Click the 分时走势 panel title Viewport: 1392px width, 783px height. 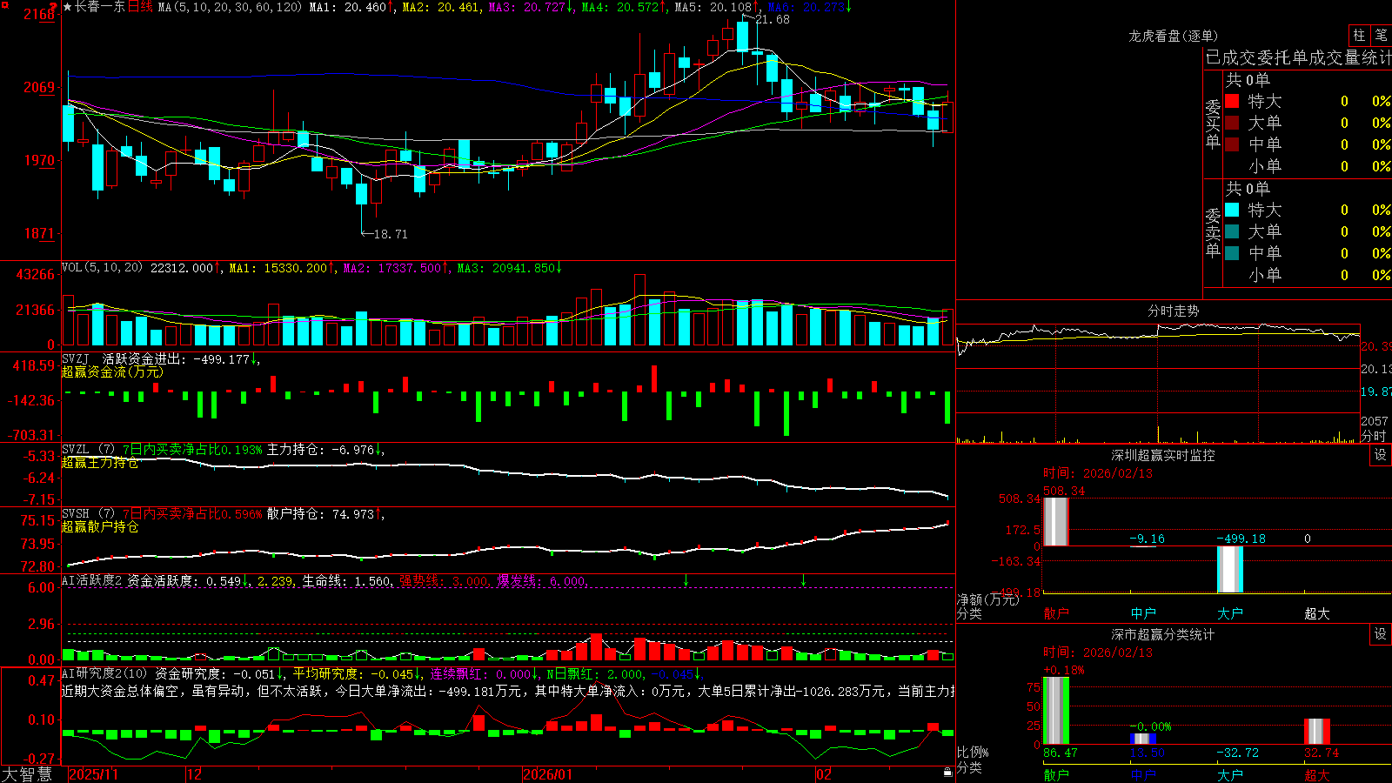pyautogui.click(x=1174, y=311)
